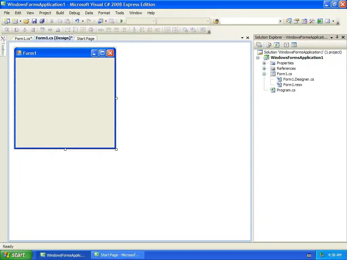This screenshot has width=347, height=260.
Task: Click the Make Same Size icon
Action: coord(83,30)
